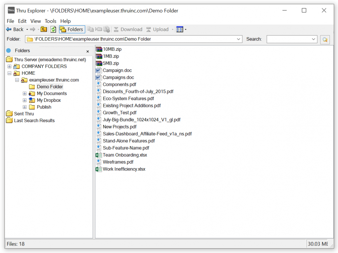The width and height of the screenshot is (338, 253).
Task: Select the Wireframes.pdf file icon
Action: [x=98, y=162]
